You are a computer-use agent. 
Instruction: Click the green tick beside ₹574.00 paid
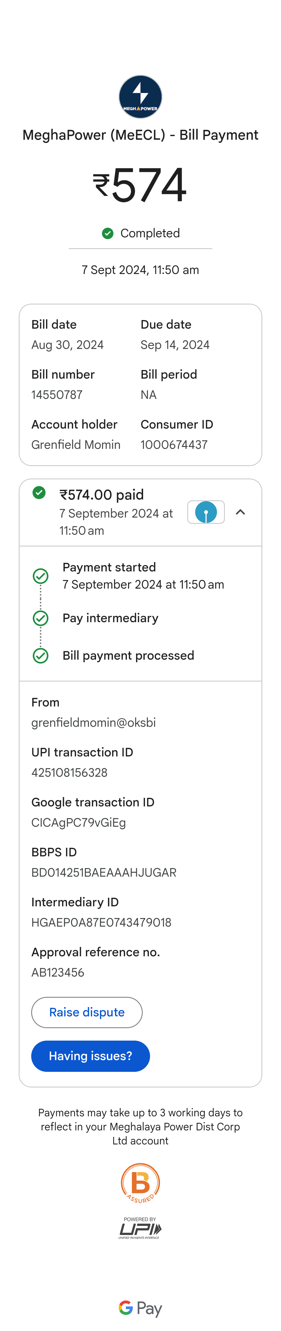[x=39, y=492]
